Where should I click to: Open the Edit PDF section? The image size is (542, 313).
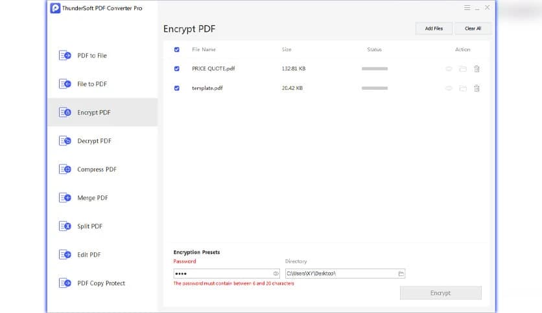tap(102, 254)
